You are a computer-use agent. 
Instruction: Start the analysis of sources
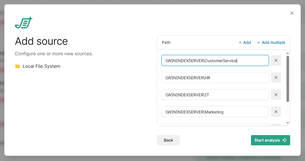(270, 140)
